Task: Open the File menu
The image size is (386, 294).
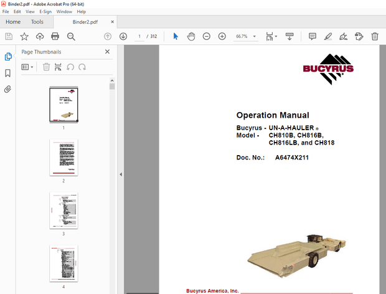Action: pos(6,12)
